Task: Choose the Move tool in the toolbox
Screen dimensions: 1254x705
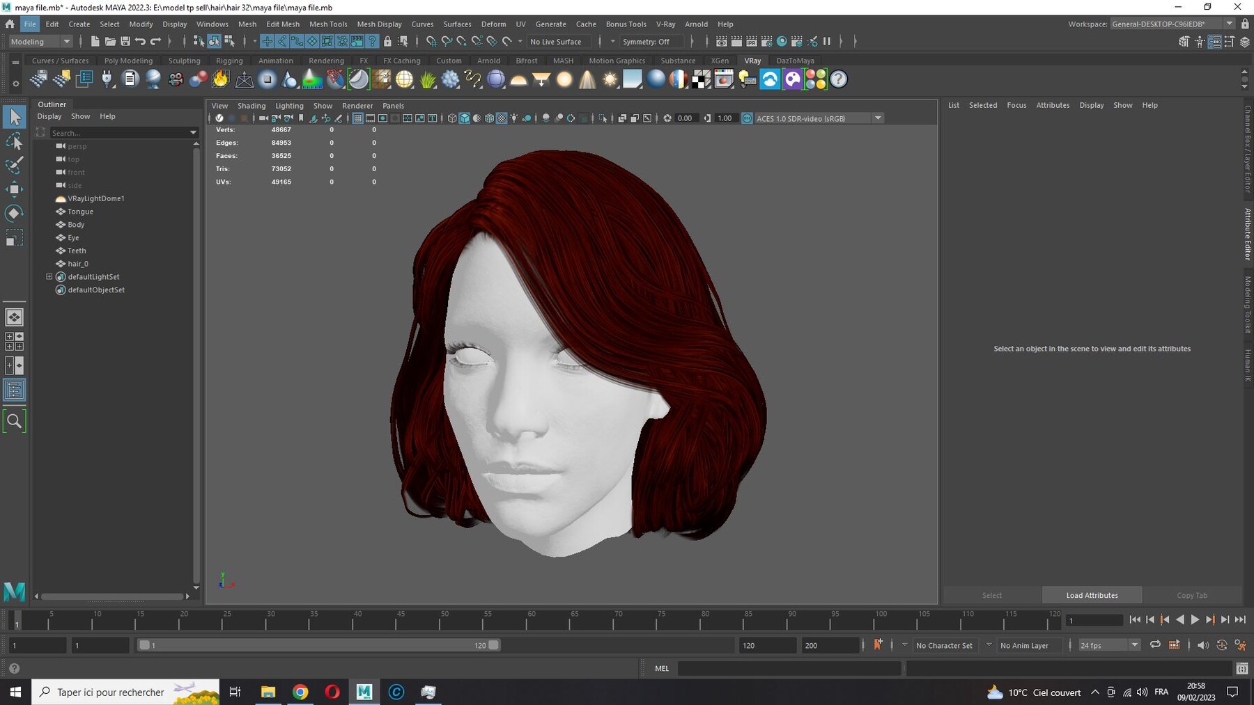Action: (14, 189)
